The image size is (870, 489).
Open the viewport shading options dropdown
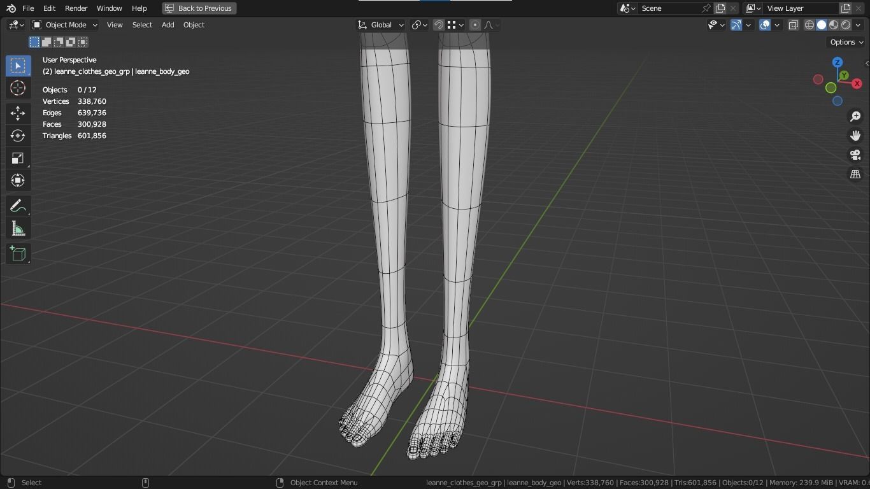(x=857, y=25)
